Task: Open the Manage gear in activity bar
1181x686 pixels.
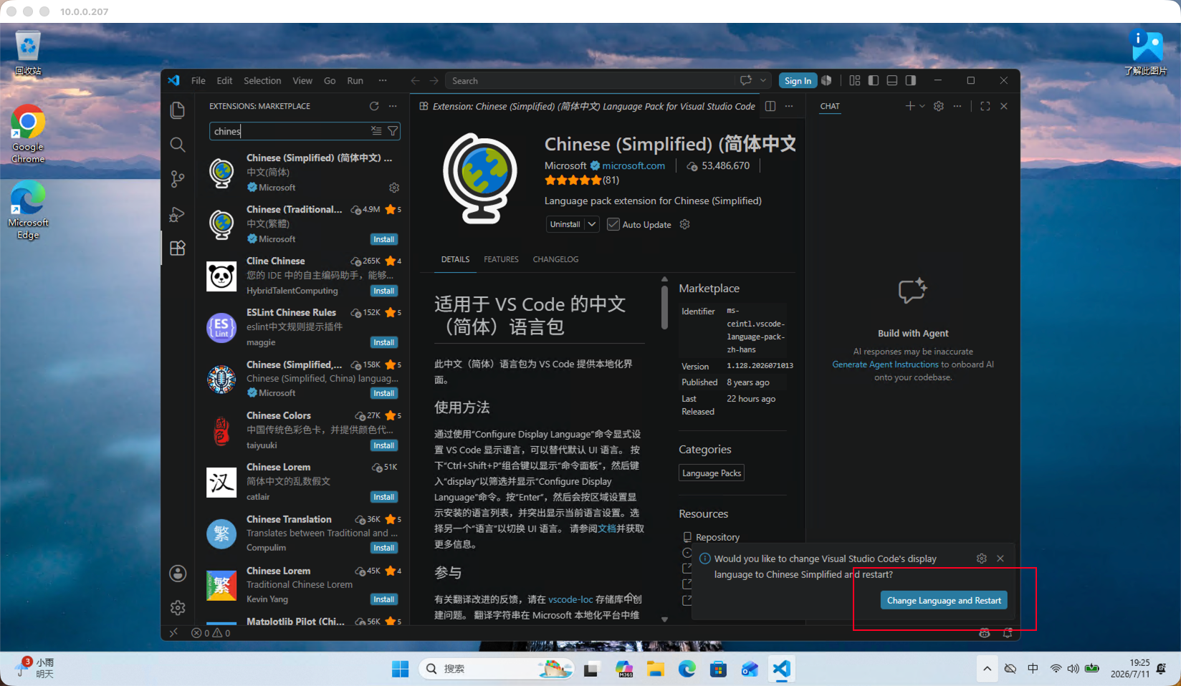Action: click(x=178, y=608)
